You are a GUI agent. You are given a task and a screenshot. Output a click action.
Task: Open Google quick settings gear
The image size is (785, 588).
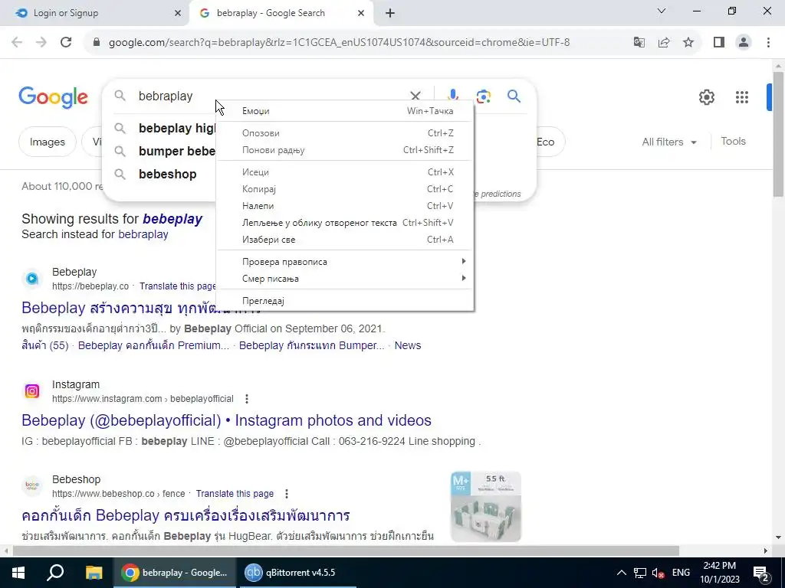click(x=706, y=97)
